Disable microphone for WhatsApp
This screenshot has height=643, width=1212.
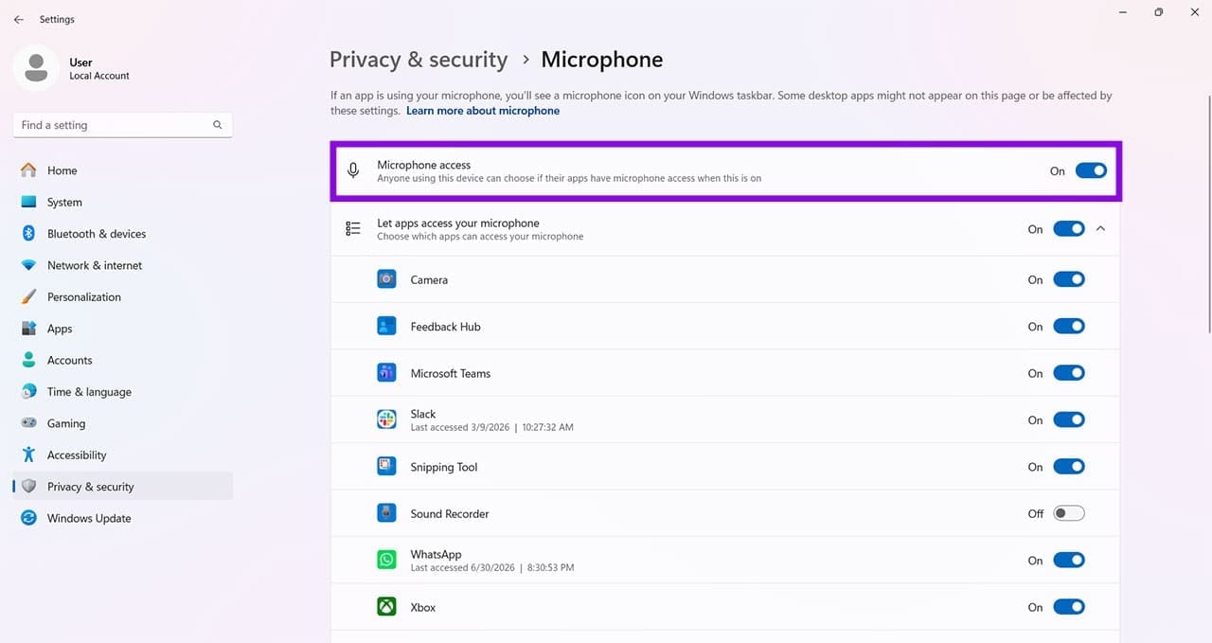click(x=1069, y=560)
